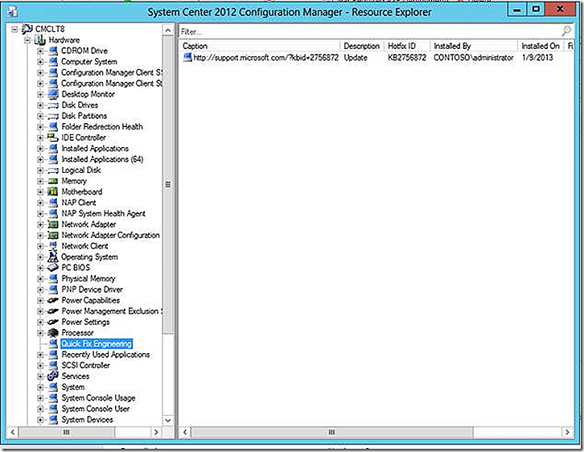Image resolution: width=584 pixels, height=452 pixels.
Task: Click the System tree item
Action: (73, 387)
